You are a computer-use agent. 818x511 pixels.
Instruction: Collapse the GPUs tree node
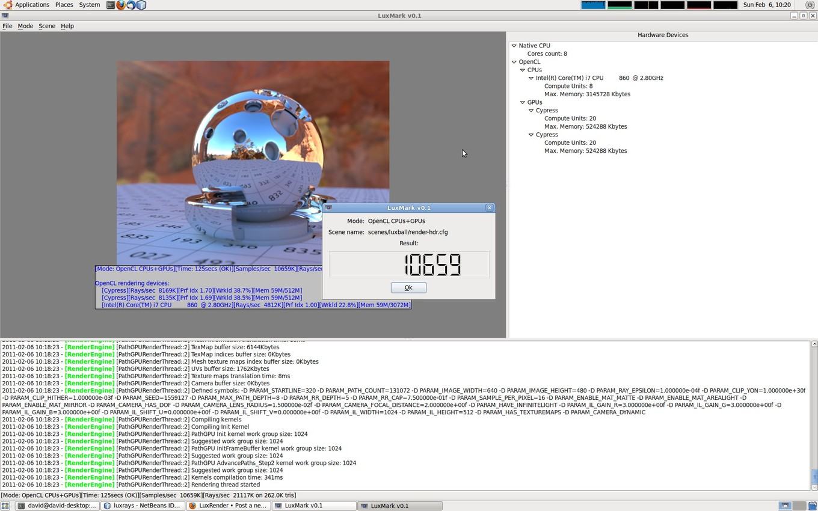click(523, 102)
